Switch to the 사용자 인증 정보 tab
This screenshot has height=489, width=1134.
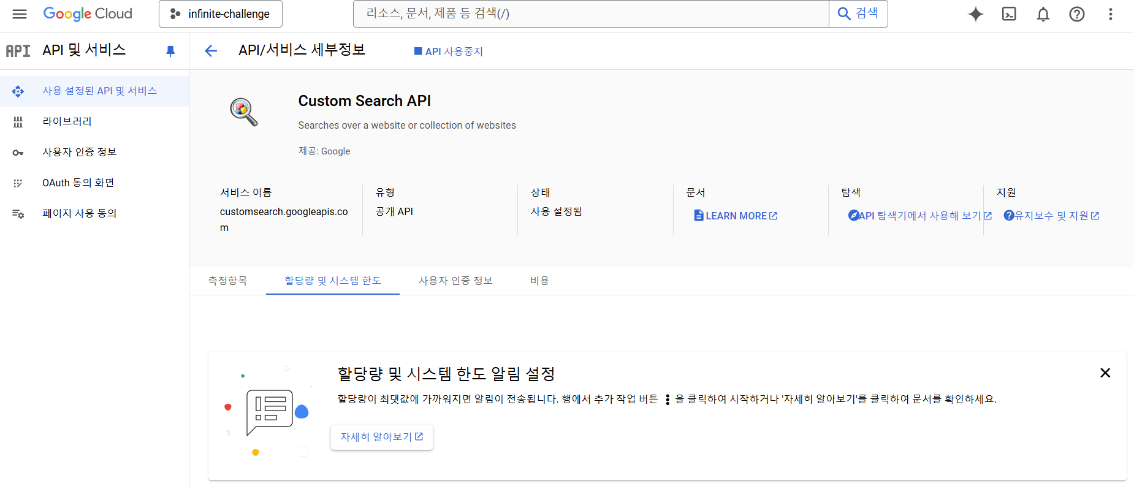tap(455, 281)
